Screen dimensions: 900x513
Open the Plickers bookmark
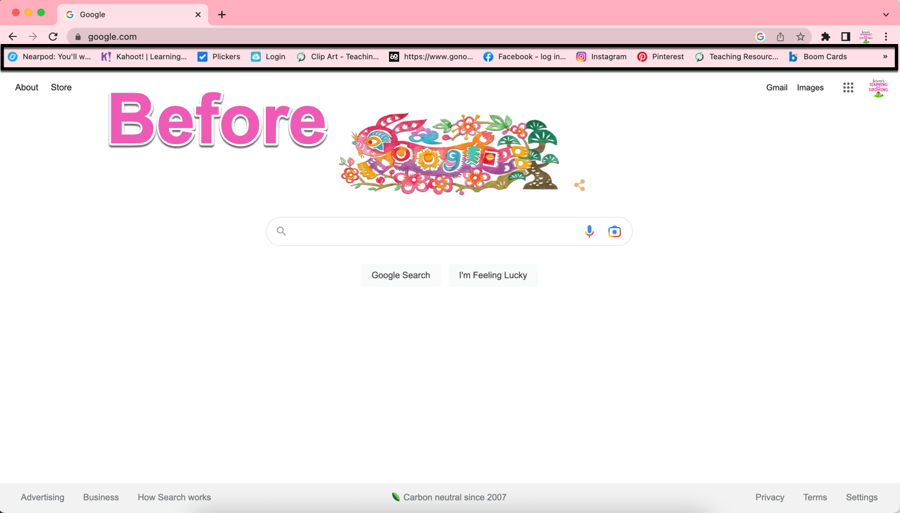(x=219, y=57)
